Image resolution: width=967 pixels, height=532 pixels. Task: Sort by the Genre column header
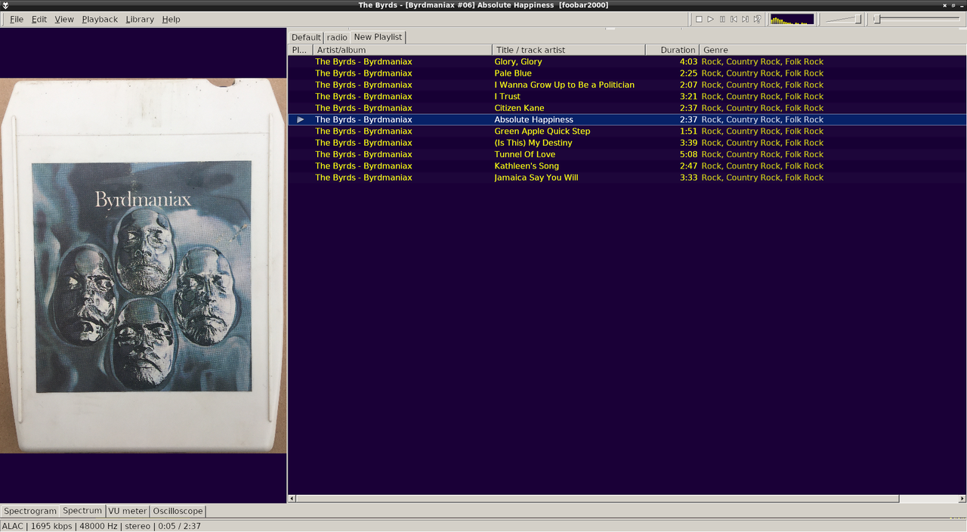coord(833,50)
